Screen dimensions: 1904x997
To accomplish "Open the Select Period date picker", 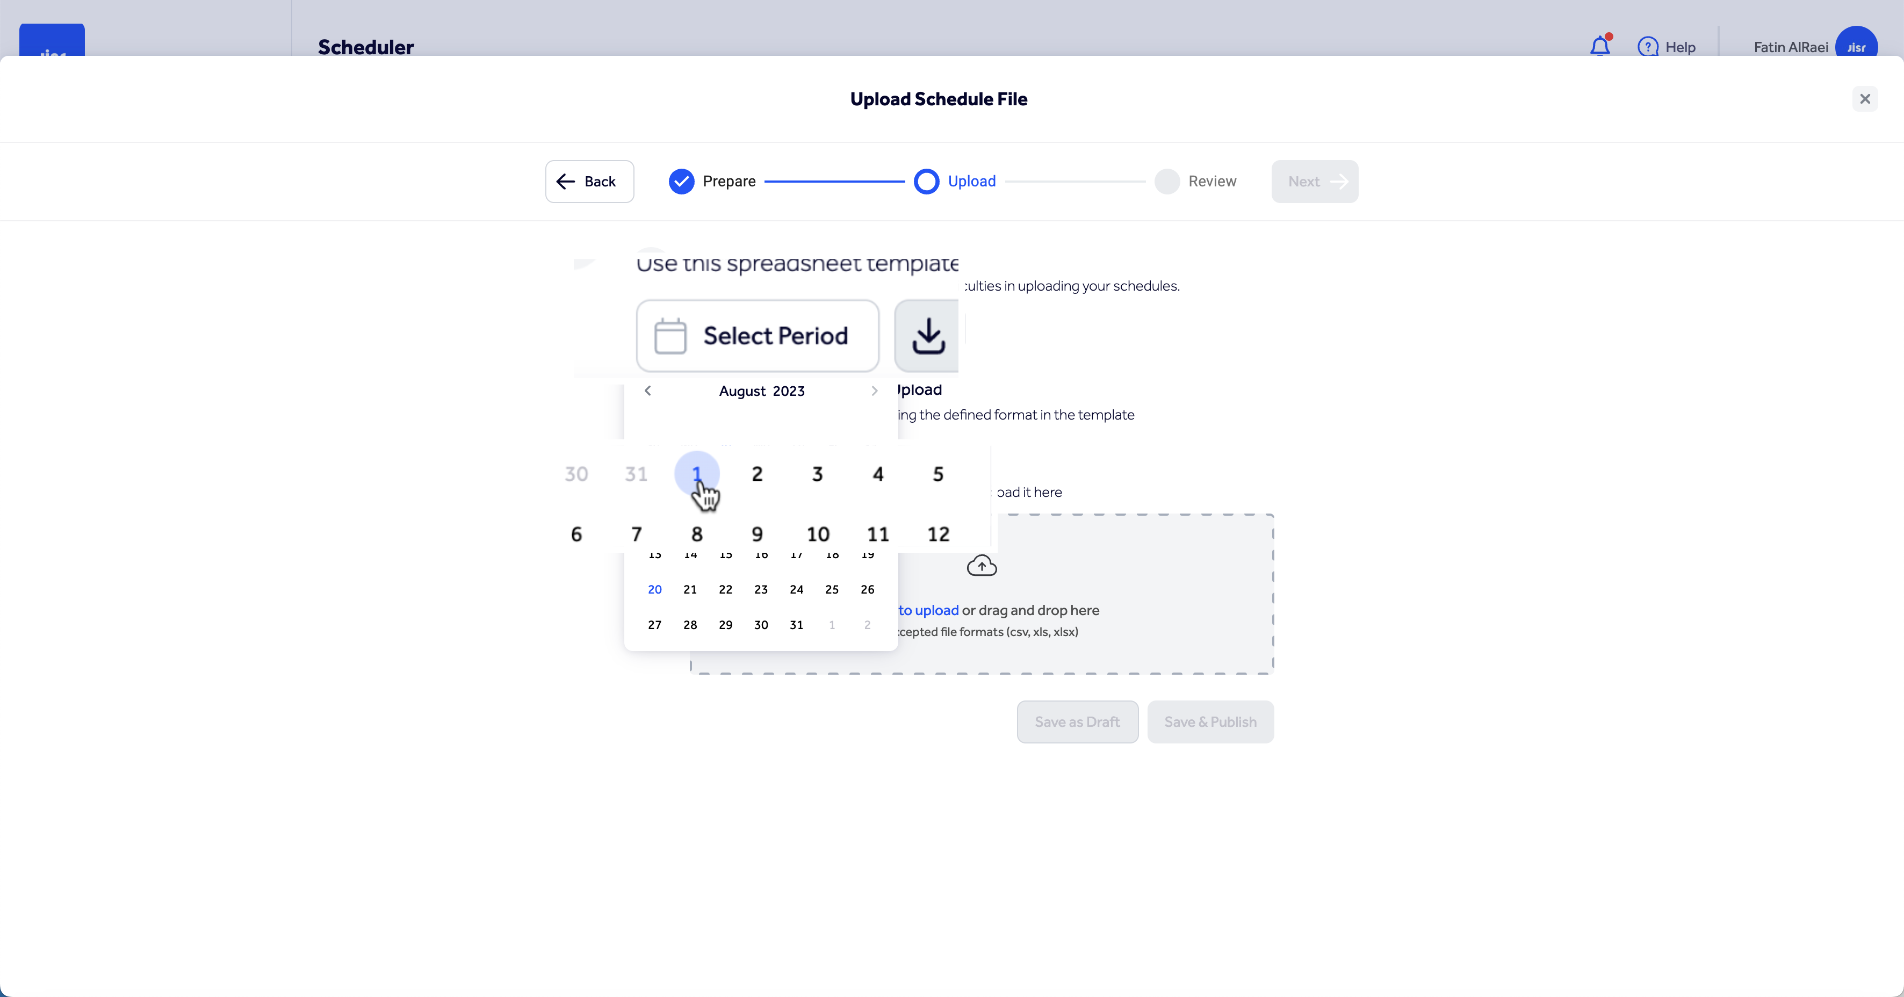I will [x=758, y=336].
